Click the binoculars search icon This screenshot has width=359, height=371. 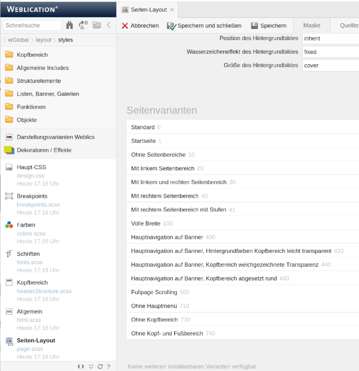(70, 25)
